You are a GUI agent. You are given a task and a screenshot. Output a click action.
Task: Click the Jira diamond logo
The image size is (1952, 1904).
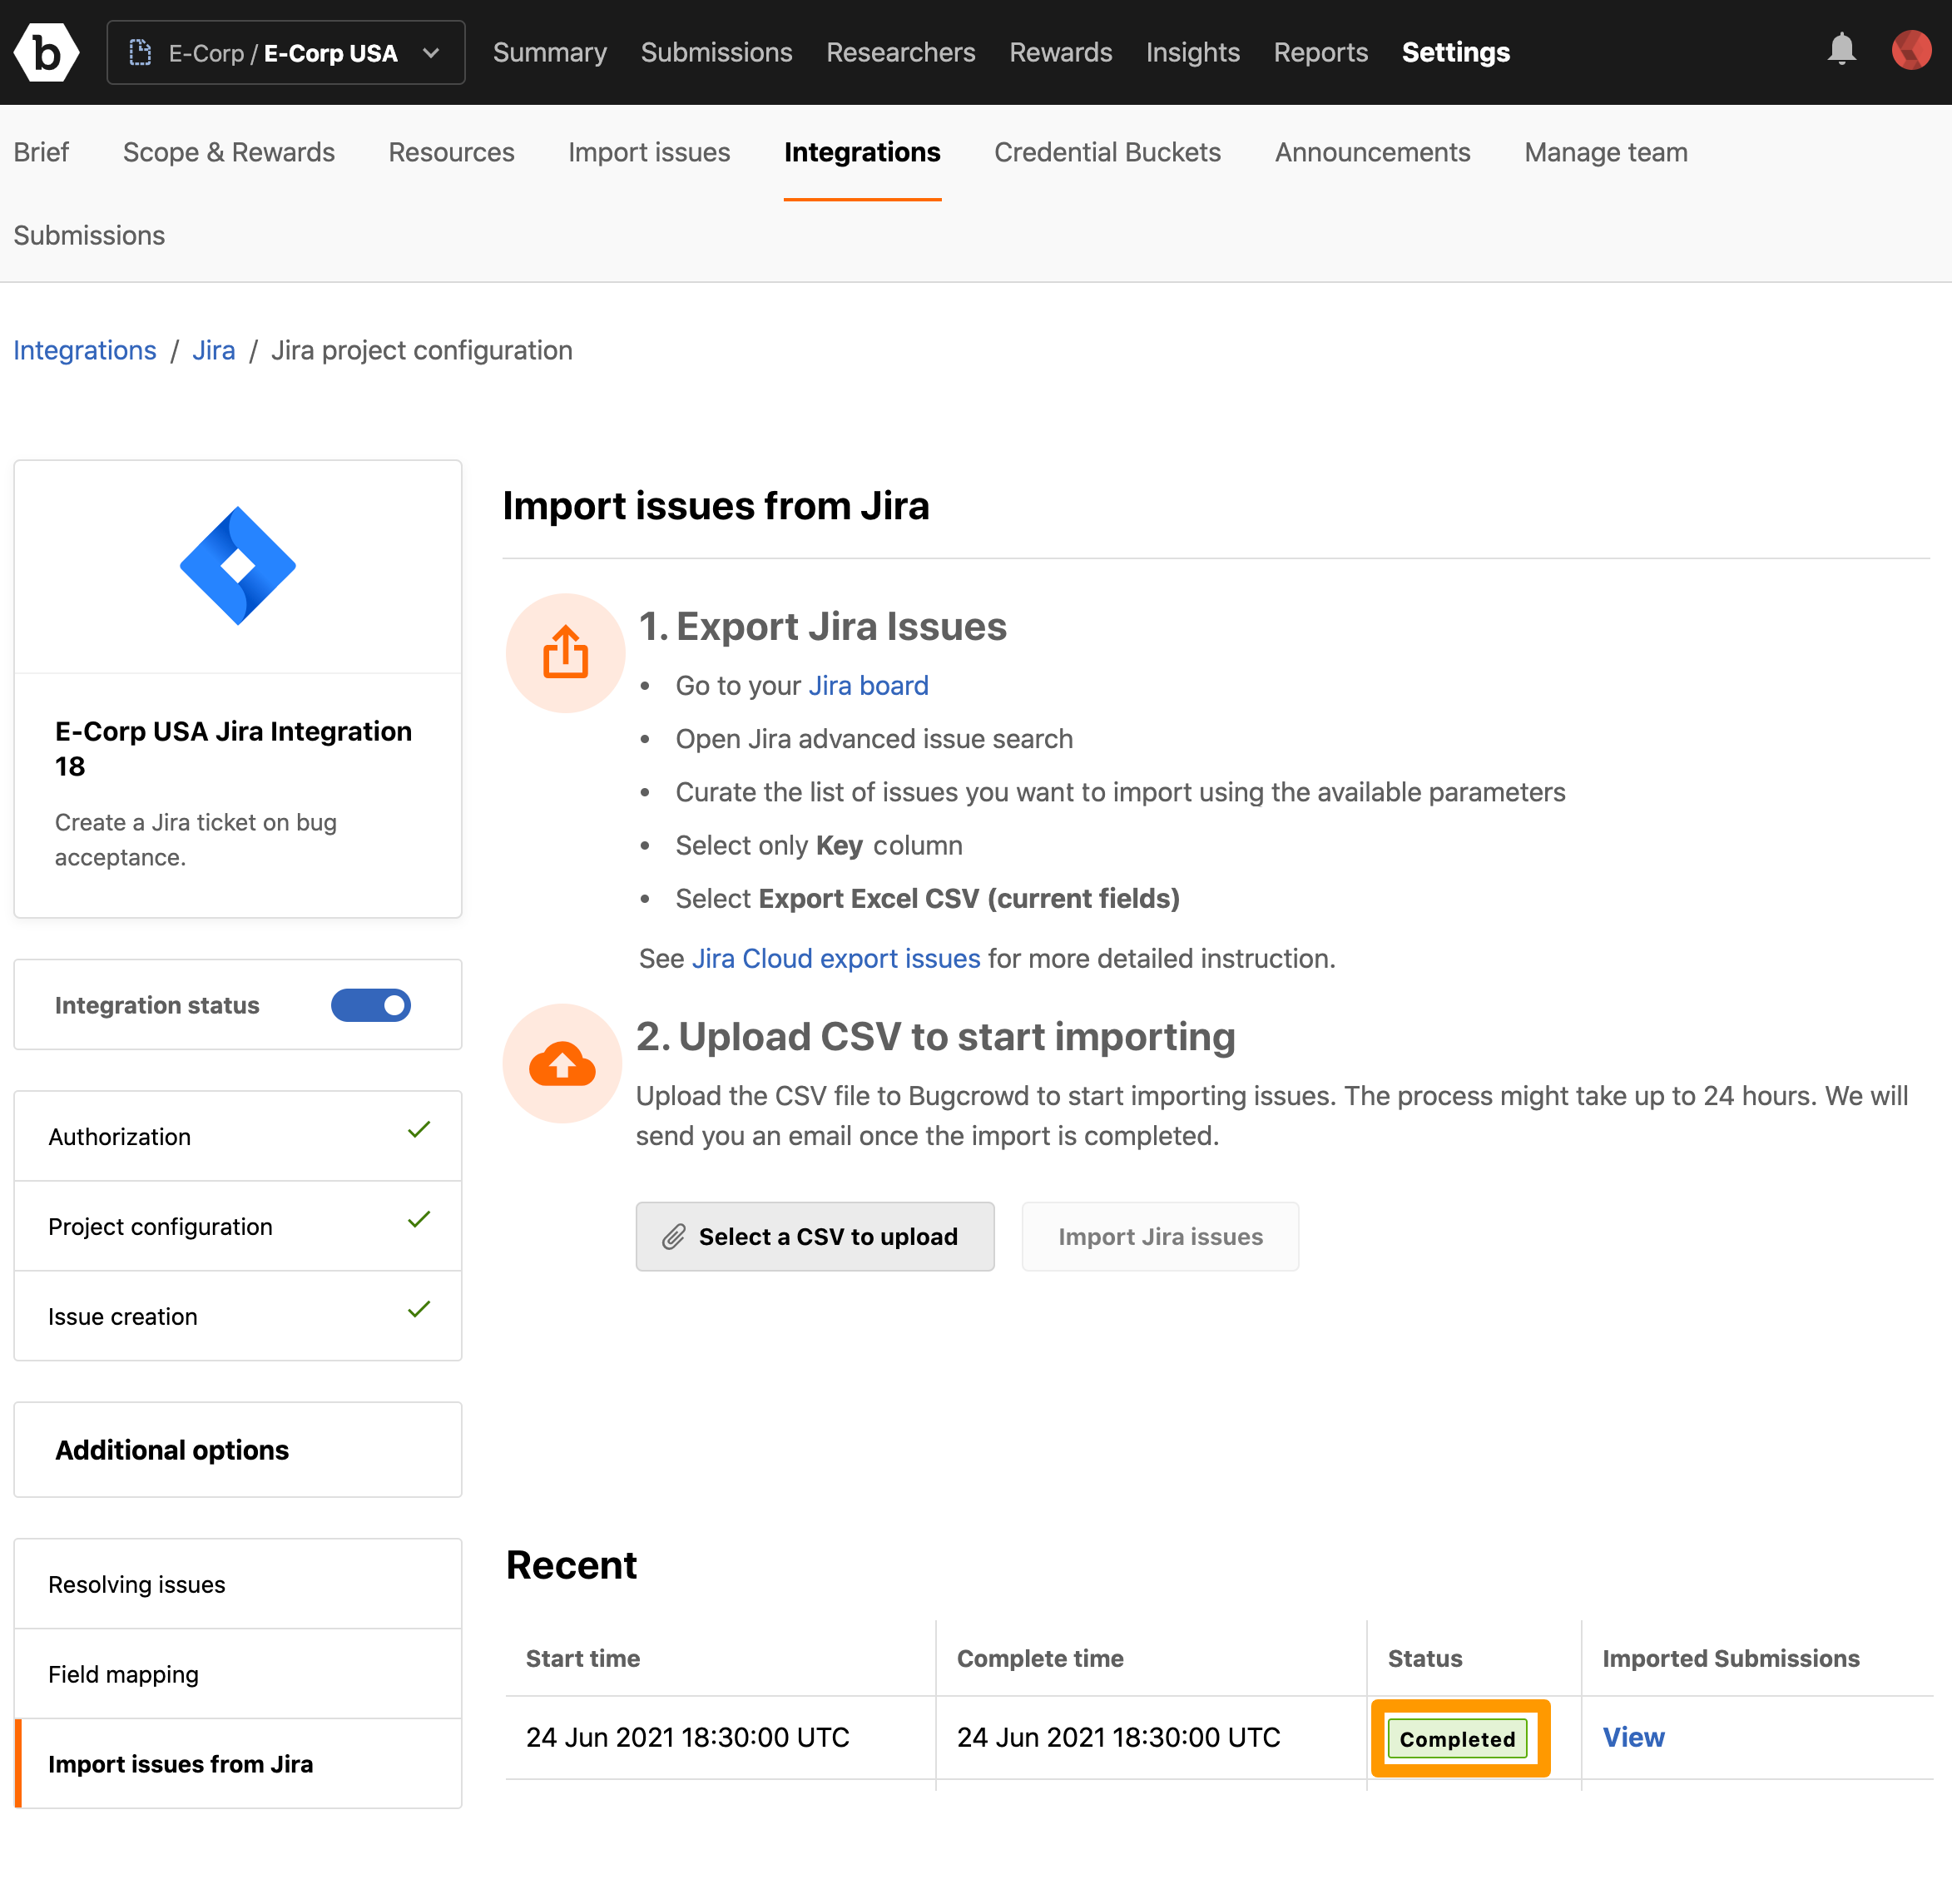pyautogui.click(x=238, y=566)
